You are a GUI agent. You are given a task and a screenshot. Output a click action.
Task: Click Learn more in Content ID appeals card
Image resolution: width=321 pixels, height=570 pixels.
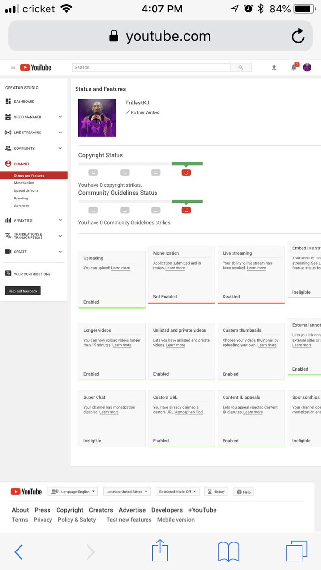click(x=253, y=412)
